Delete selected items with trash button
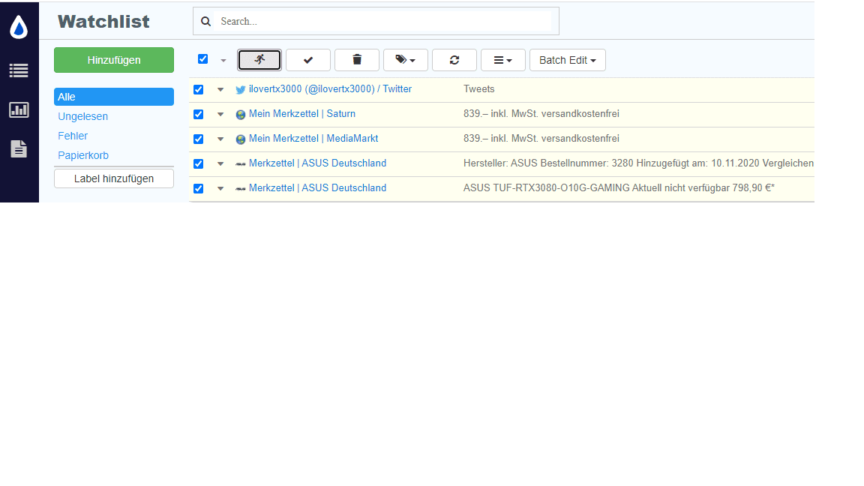 tap(357, 60)
